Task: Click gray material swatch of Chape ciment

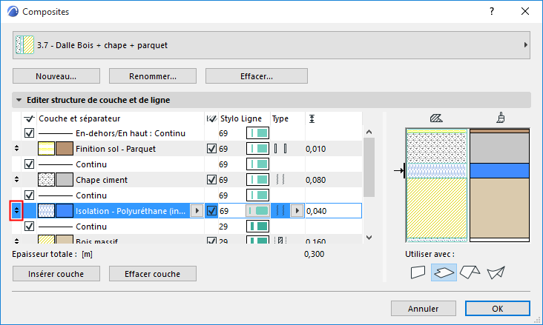Action: point(65,180)
